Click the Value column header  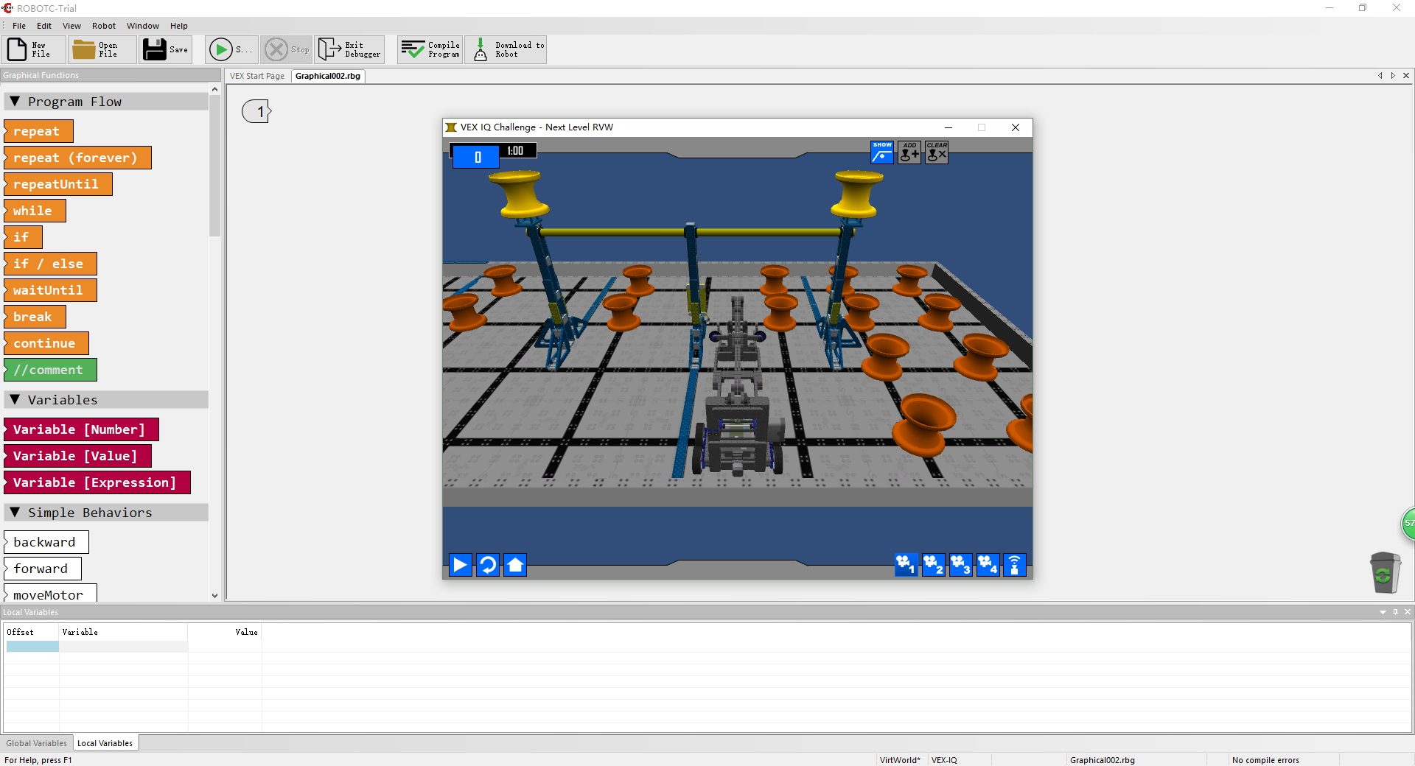pos(225,632)
